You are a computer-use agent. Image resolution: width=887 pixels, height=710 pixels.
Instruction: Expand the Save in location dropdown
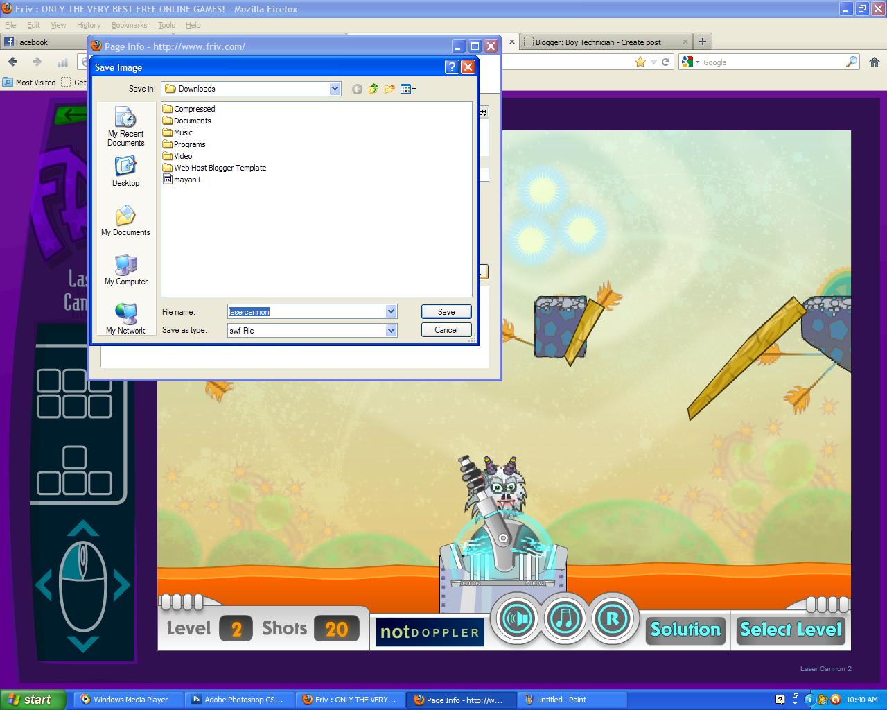[x=335, y=89]
